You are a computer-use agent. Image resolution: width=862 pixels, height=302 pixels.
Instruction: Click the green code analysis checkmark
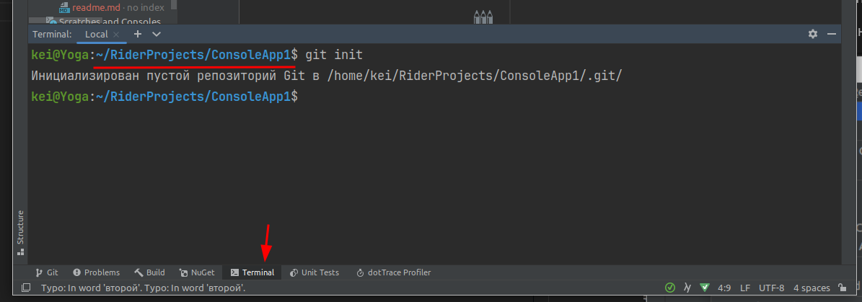pyautogui.click(x=670, y=288)
